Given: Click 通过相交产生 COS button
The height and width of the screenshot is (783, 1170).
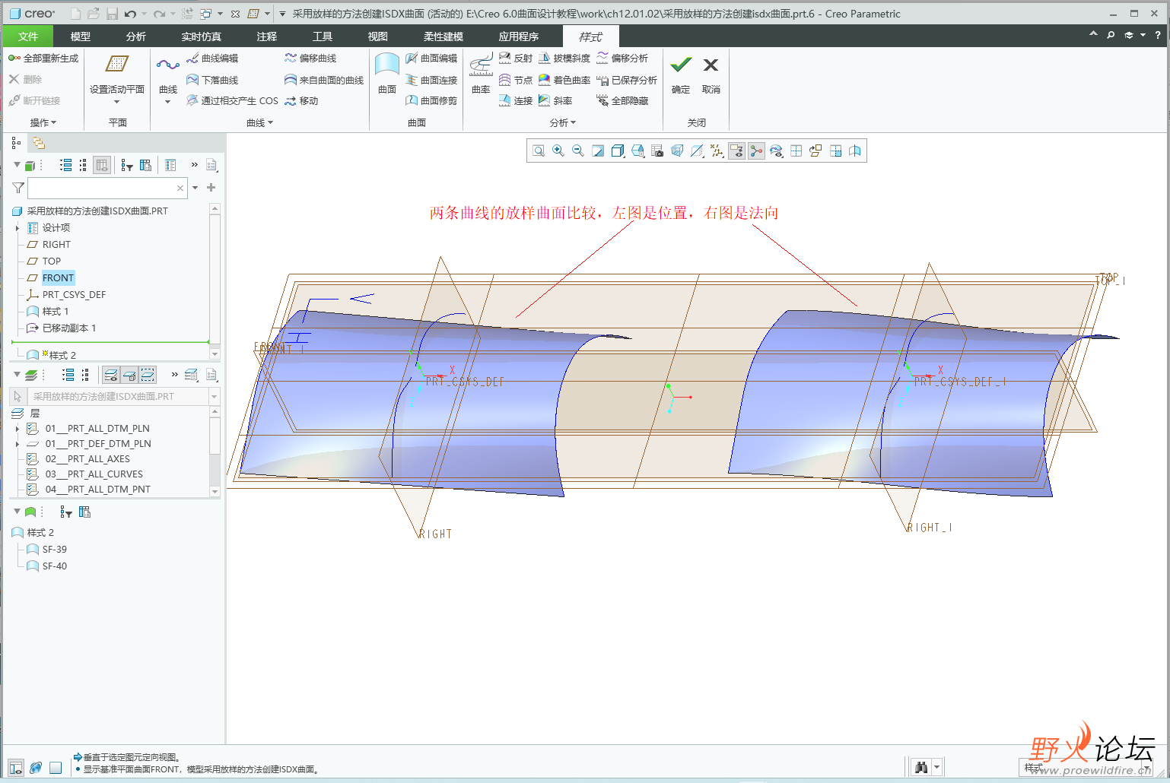Looking at the screenshot, I should 233,100.
